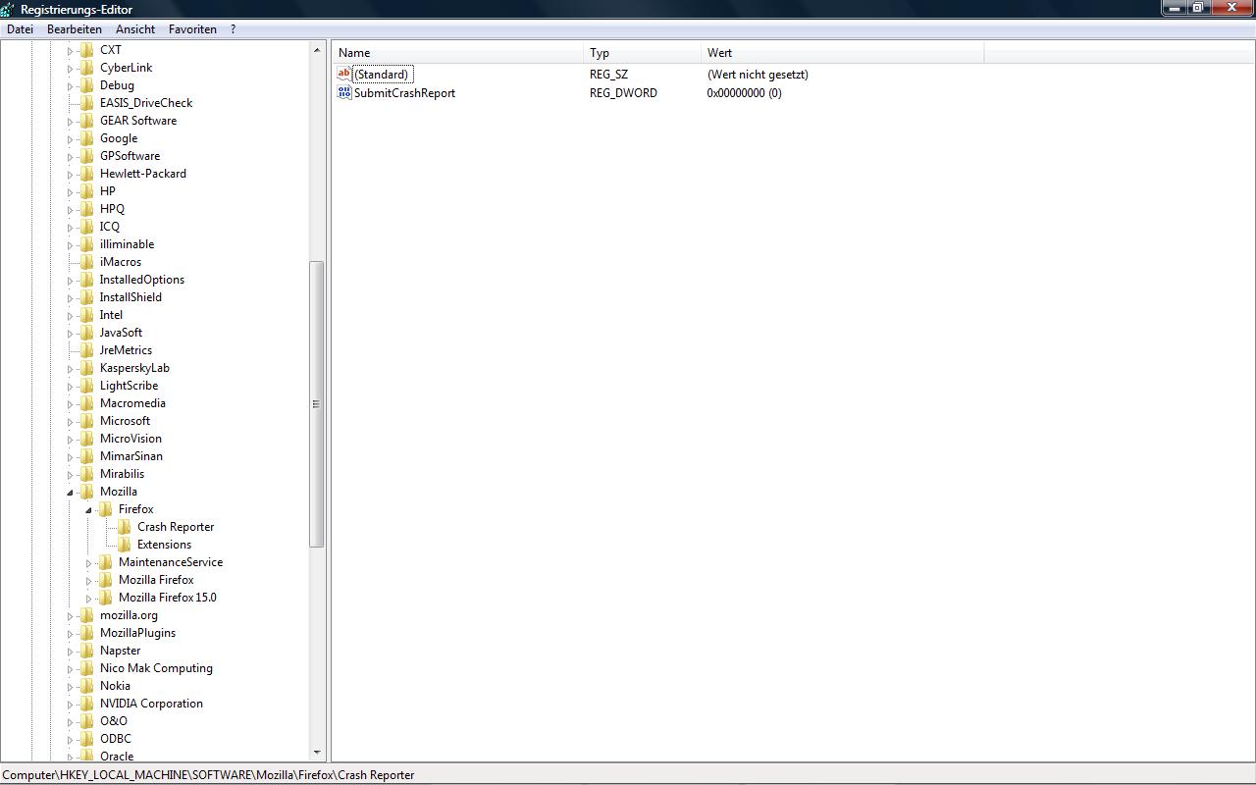
Task: Click the tree scrollbar up arrow
Action: tap(317, 50)
